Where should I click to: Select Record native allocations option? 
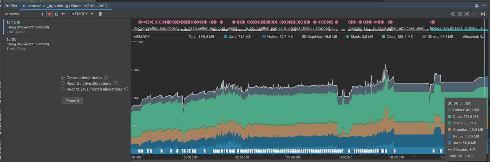[x=63, y=83]
